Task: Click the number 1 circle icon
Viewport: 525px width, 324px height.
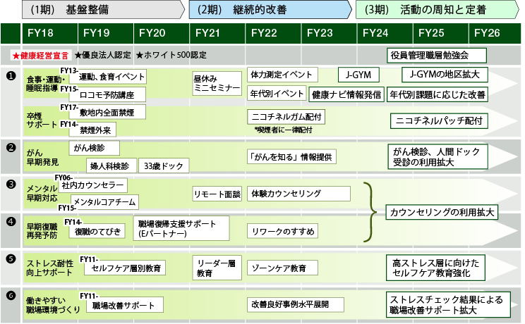Action: point(11,75)
